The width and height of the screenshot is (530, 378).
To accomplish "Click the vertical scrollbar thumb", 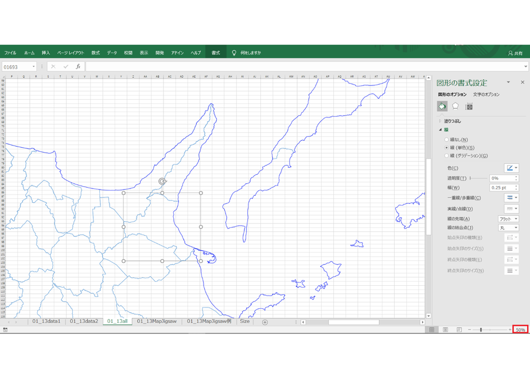I will 428,197.
